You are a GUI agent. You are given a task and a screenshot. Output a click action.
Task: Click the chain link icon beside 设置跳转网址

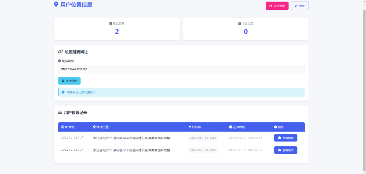(x=60, y=52)
